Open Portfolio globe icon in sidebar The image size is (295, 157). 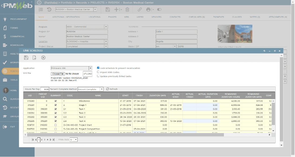tap(5, 71)
